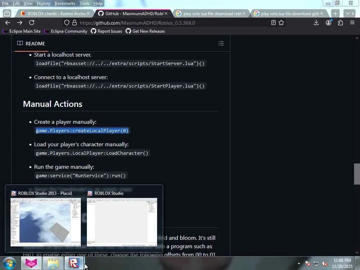Open the View menu
The height and width of the screenshot is (270, 360).
(x=28, y=4)
